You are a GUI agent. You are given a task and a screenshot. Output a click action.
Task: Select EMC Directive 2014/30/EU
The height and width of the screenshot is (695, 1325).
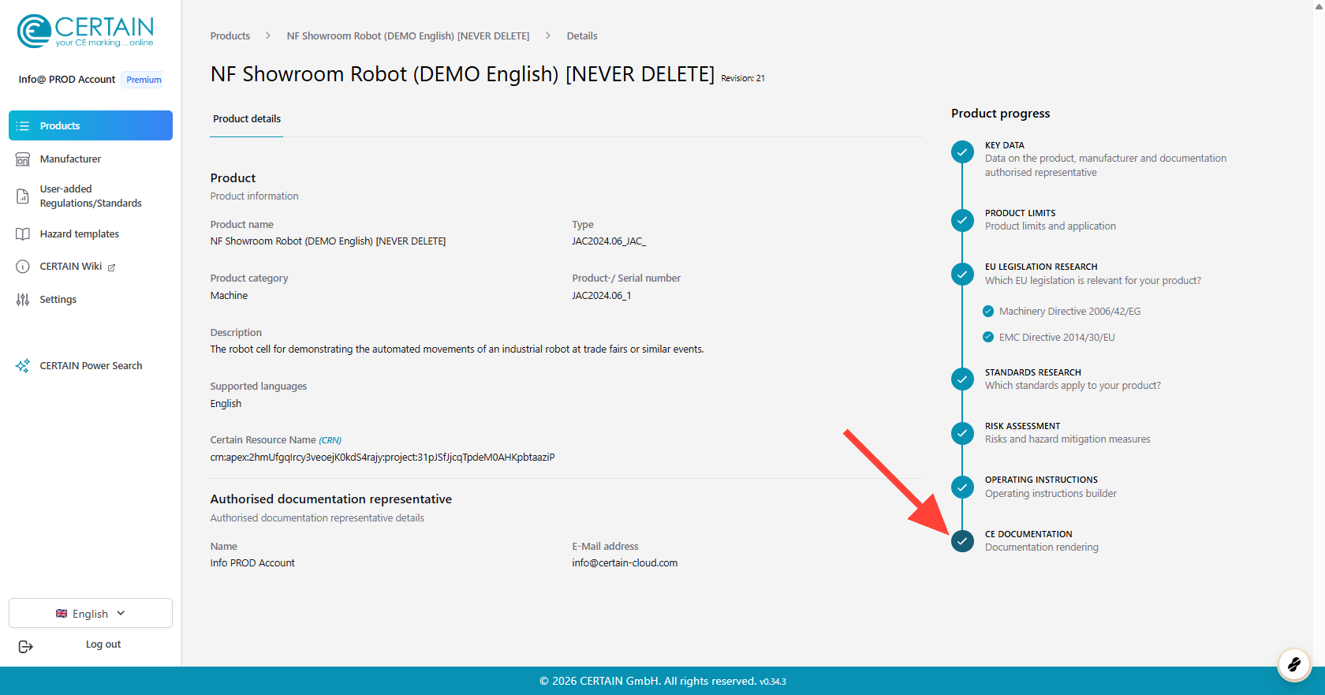point(1057,338)
